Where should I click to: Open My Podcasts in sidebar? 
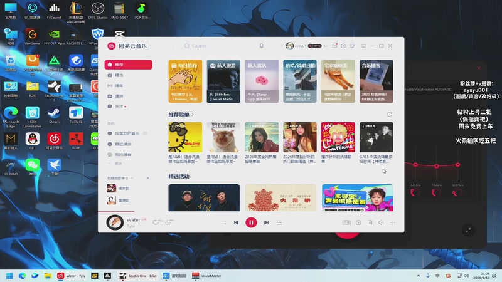click(x=129, y=155)
